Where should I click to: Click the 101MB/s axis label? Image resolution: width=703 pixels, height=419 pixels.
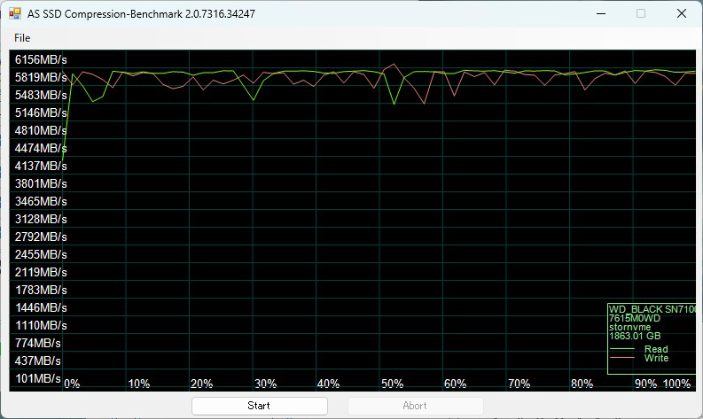click(x=37, y=378)
